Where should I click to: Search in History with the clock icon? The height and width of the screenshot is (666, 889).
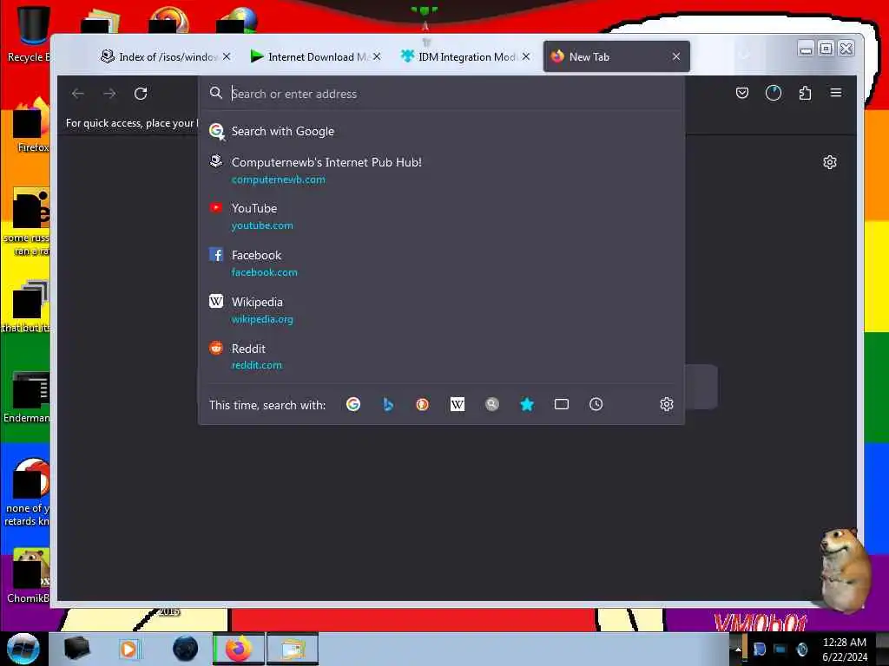[x=596, y=404]
